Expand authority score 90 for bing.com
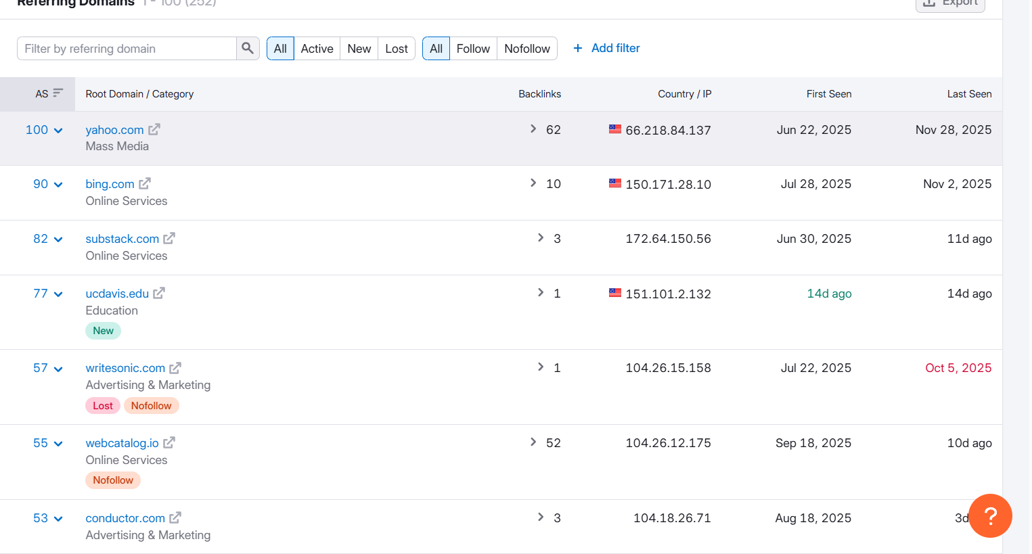This screenshot has height=554, width=1032. (48, 184)
